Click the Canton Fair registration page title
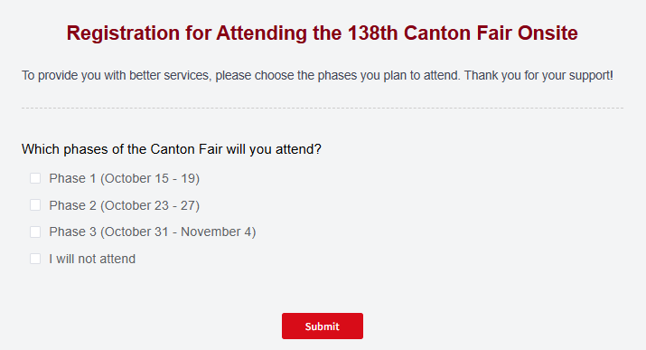Image resolution: width=646 pixels, height=350 pixels. [x=323, y=33]
